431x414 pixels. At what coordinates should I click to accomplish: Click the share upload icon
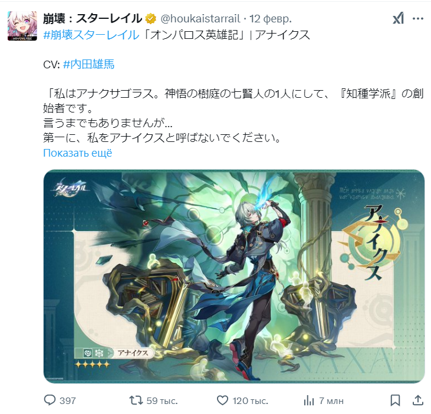click(418, 400)
